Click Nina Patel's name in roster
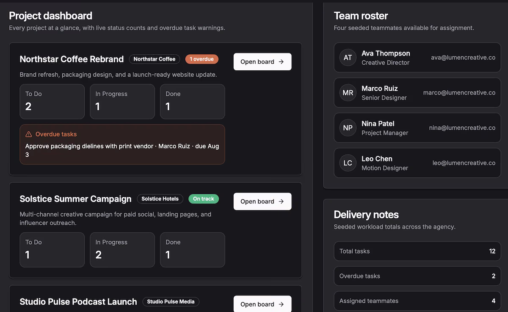The height and width of the screenshot is (312, 508). (378, 124)
